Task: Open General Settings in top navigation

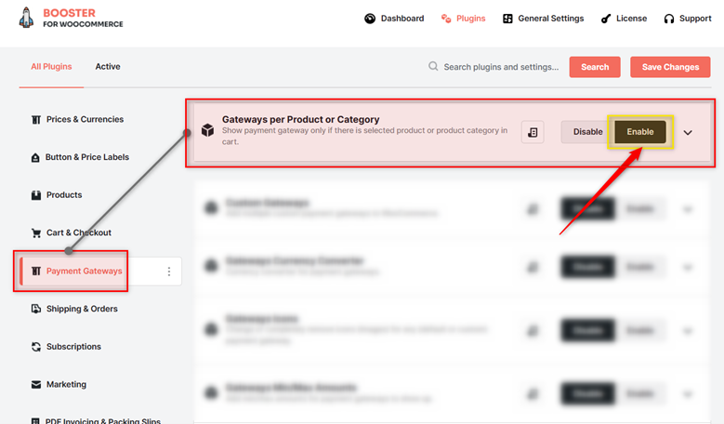Action: (x=543, y=19)
